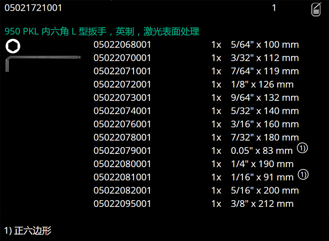Viewport: 329px width, 241px height.
Task: Select part number 05022070001
Action: 122,58
